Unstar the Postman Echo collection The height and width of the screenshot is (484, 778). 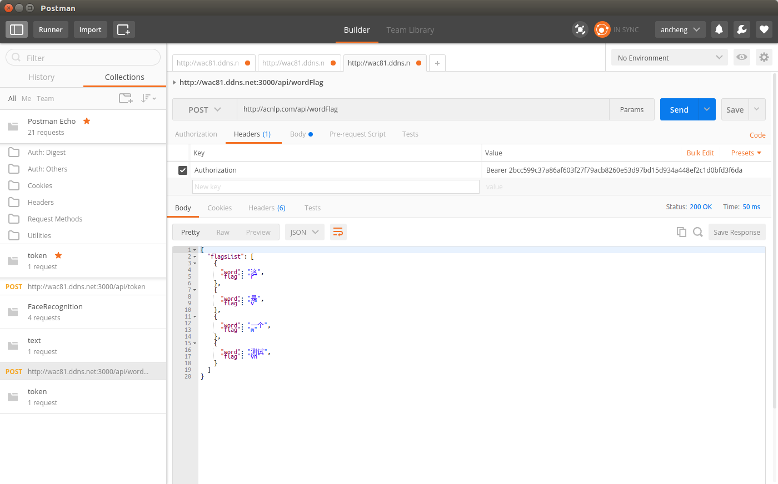[87, 121]
